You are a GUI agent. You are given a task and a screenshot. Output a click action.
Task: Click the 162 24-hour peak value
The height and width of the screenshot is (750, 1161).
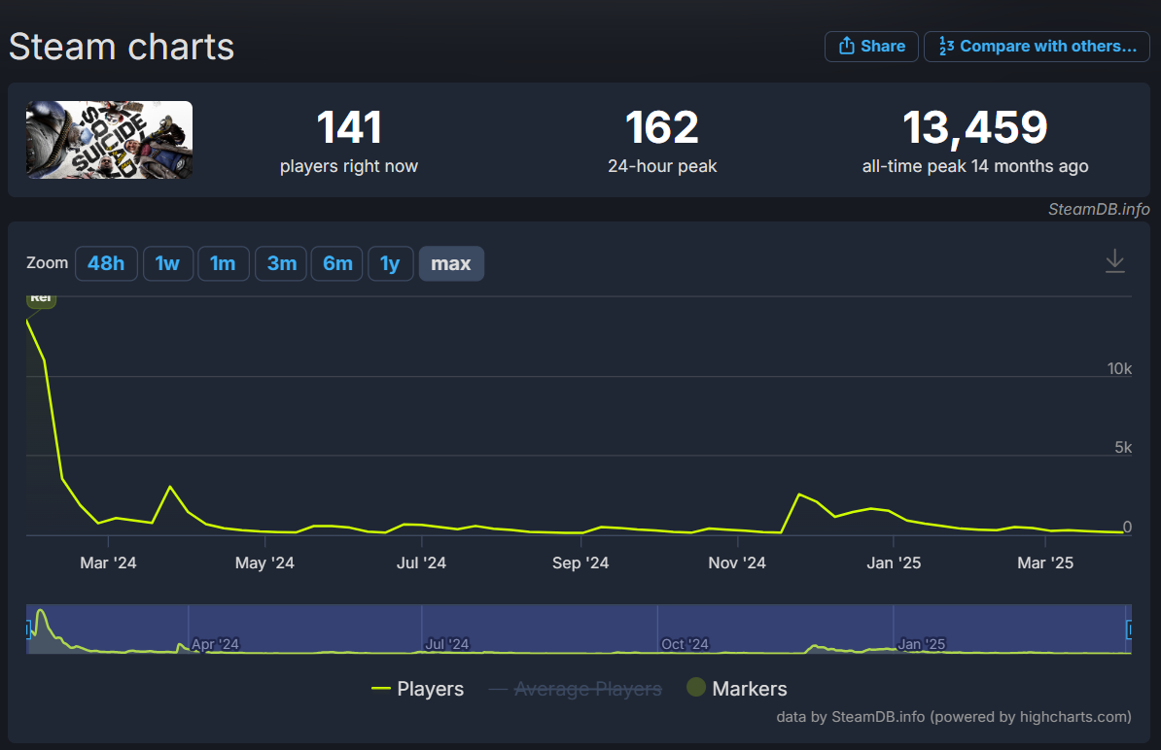coord(662,127)
